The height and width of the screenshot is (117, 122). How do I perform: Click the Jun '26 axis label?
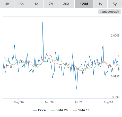pos(49,102)
